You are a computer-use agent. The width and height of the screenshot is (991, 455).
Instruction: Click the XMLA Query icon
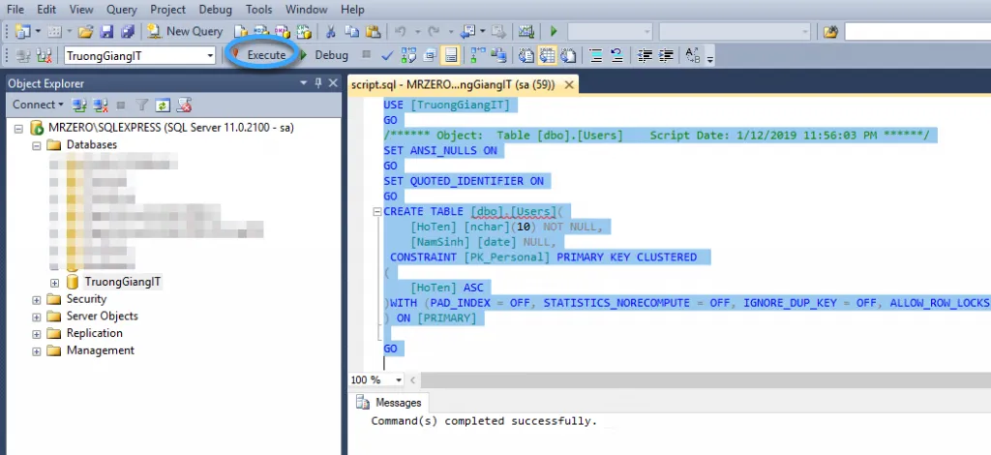tap(304, 31)
